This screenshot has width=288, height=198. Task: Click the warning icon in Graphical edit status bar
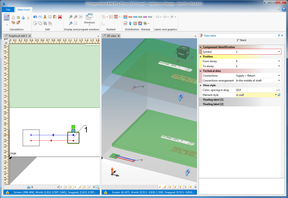point(7,192)
